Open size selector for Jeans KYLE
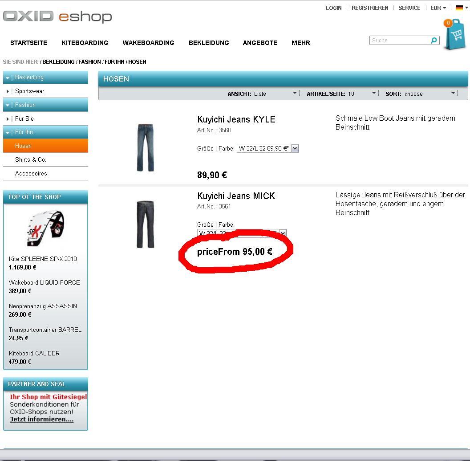470x461 pixels. click(267, 149)
